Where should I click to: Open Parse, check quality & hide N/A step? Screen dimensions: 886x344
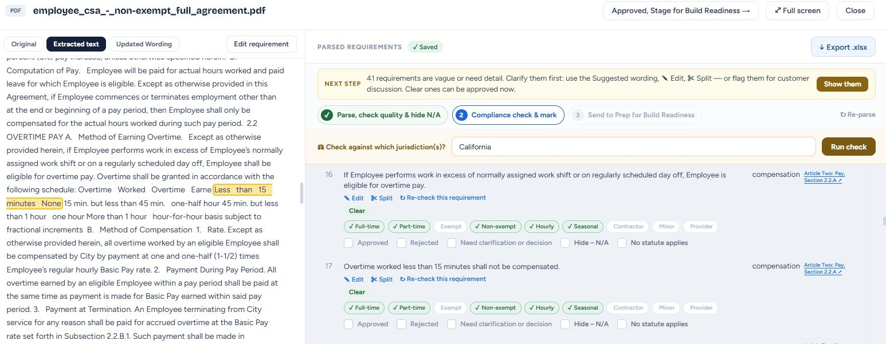point(383,115)
